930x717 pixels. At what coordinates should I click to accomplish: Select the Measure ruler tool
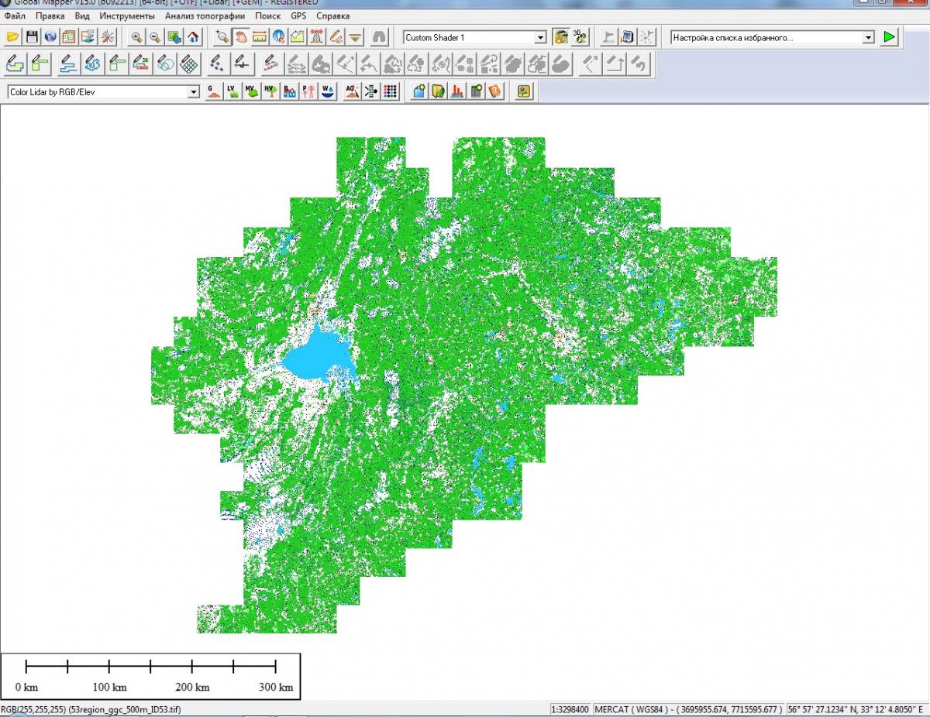click(x=260, y=37)
